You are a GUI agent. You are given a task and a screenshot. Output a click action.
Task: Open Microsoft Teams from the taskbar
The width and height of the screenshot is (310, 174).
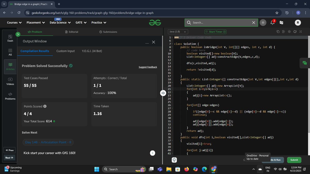point(160,169)
